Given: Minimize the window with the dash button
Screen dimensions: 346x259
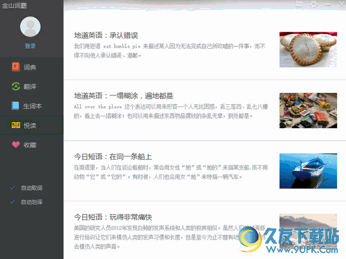Looking at the screenshot, I should click(328, 4).
